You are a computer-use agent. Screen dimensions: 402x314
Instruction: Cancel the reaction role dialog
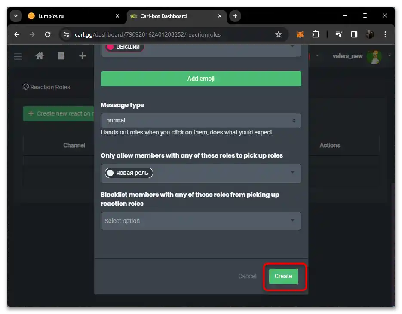[247, 276]
